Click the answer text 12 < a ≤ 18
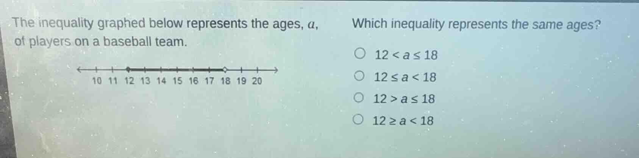Image resolution: width=639 pixels, height=158 pixels. tap(406, 55)
